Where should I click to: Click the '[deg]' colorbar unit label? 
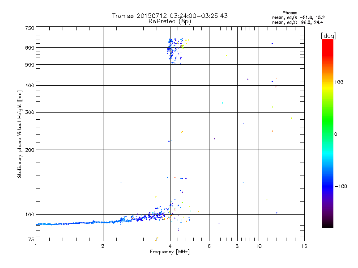coord(328,36)
